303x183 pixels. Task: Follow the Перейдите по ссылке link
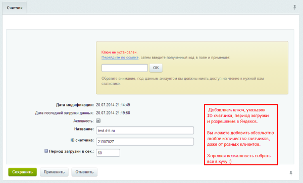pyautogui.click(x=120, y=57)
